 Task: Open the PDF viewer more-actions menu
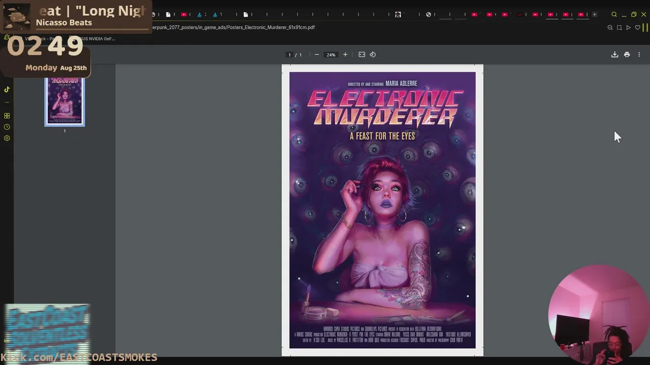639,55
